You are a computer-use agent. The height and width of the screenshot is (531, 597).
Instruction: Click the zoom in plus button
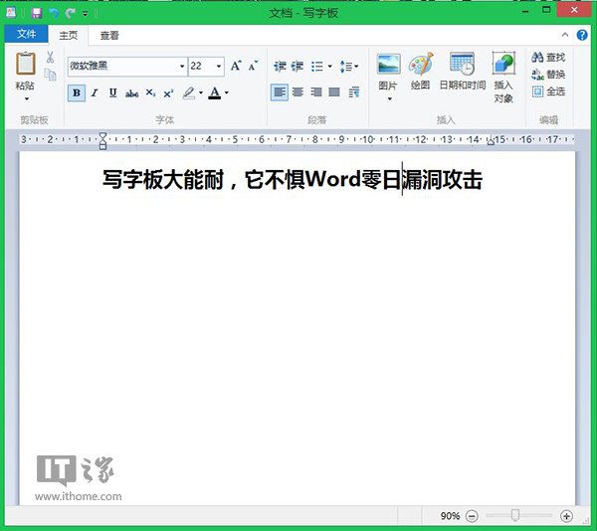click(x=566, y=516)
